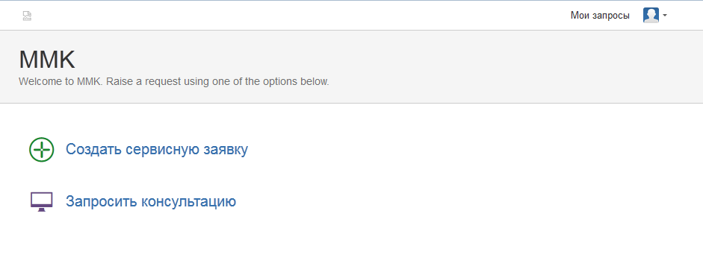Choose the service request option "Создать сервисную заявку"
The image size is (703, 275).
pos(157,149)
